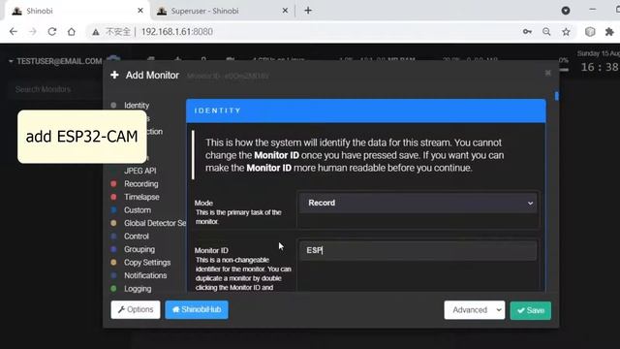Close the Add Monitor dialog
Screen dimensions: 620x349
(547, 73)
